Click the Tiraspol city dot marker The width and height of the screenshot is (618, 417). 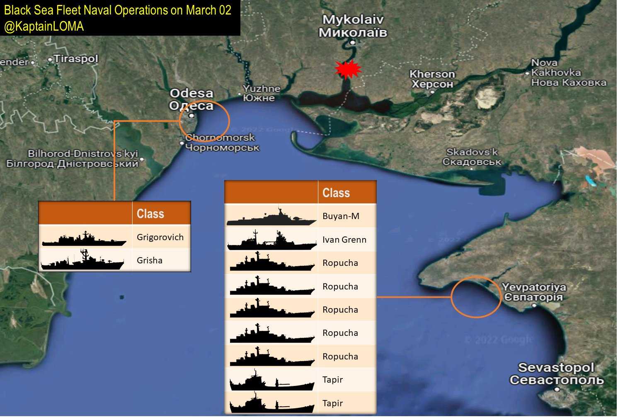click(51, 60)
